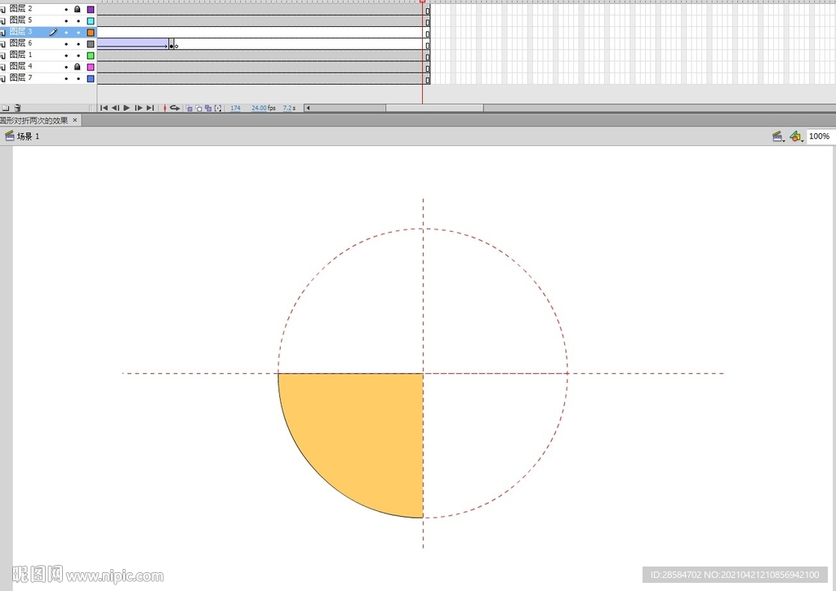Click the timeline horizontal scrollbar thumb
The width and height of the screenshot is (836, 591).
point(434,108)
